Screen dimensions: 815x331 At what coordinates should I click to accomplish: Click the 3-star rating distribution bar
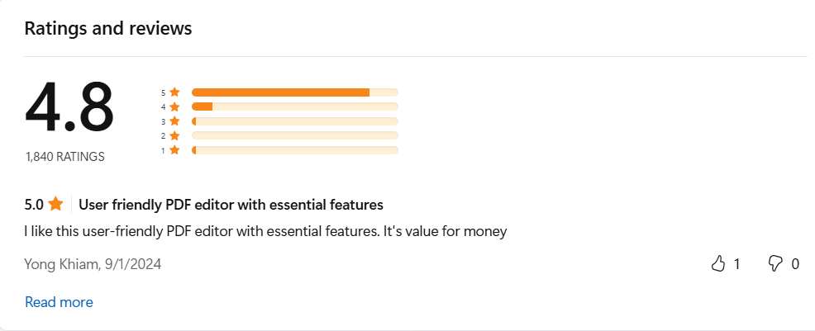pos(295,121)
